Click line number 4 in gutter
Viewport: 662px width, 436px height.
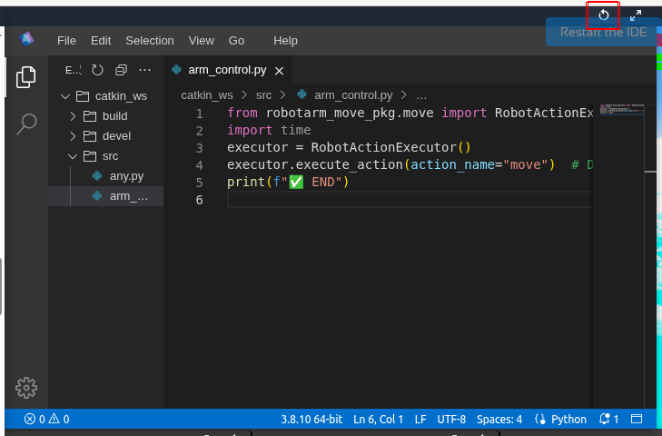(x=199, y=165)
